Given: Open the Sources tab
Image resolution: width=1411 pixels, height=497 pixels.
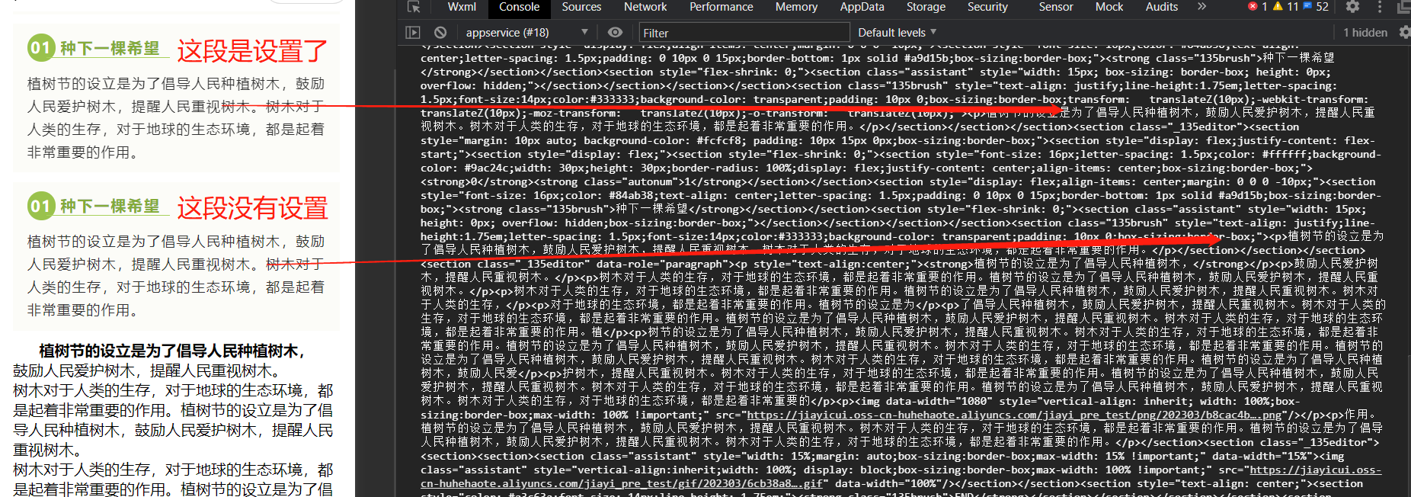Looking at the screenshot, I should tap(581, 7).
